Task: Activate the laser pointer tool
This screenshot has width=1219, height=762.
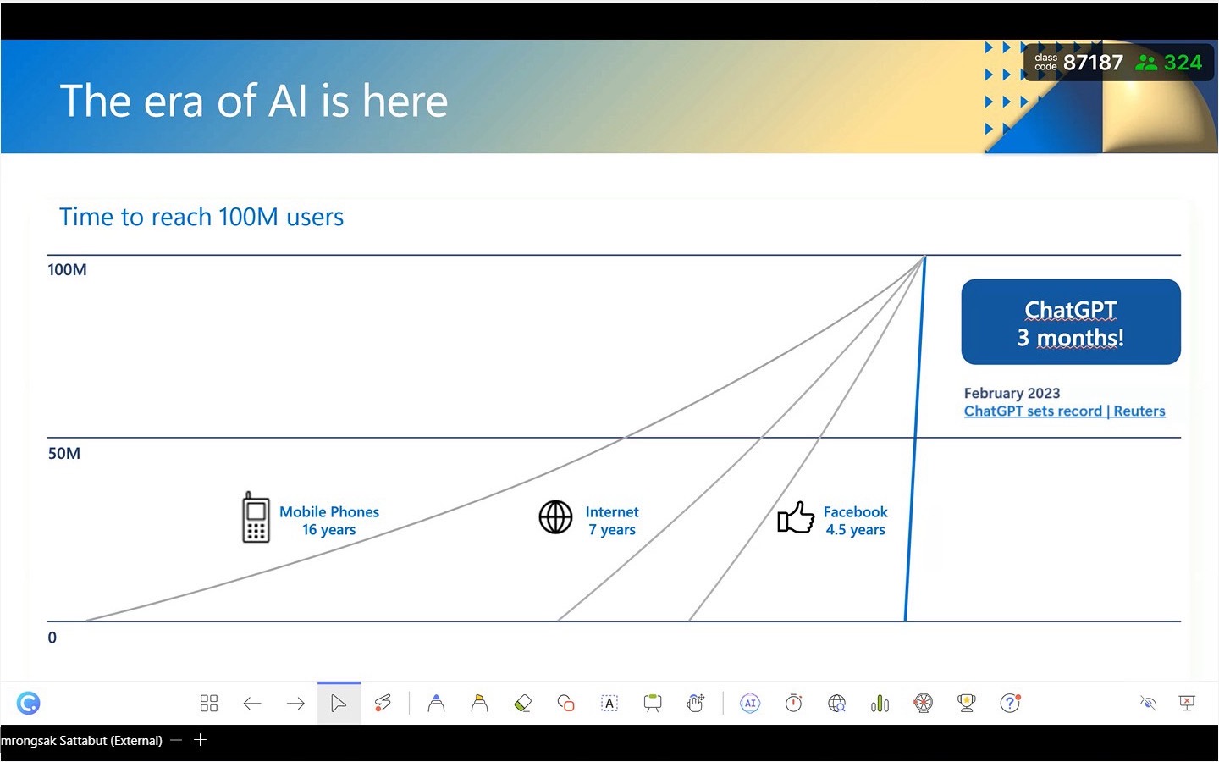Action: tap(383, 703)
